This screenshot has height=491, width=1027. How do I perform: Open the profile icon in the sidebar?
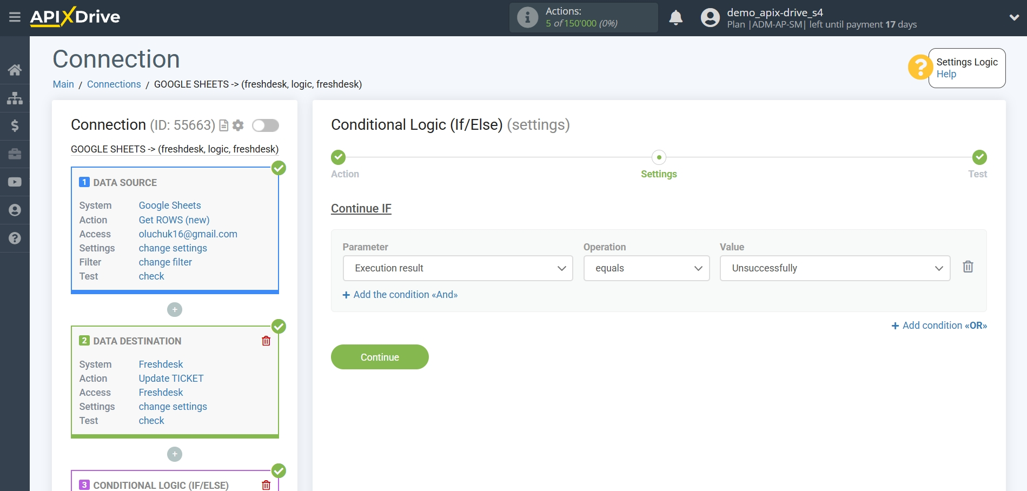[15, 210]
